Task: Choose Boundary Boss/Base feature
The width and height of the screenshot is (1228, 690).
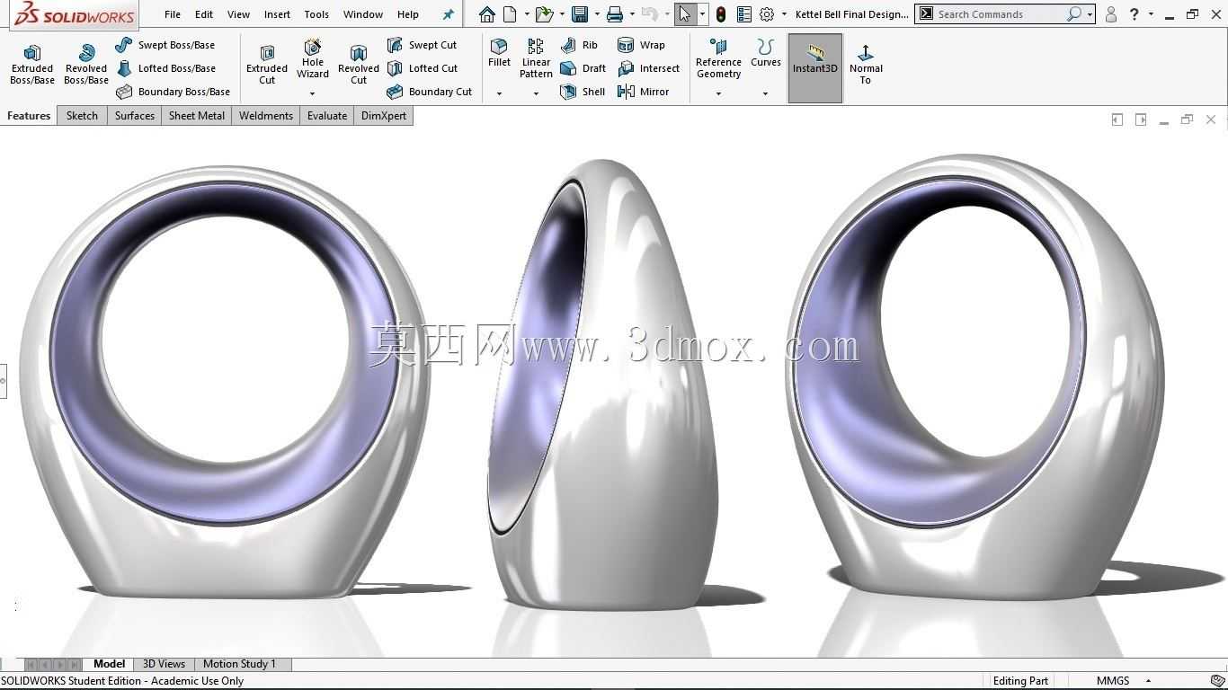Action: (173, 92)
